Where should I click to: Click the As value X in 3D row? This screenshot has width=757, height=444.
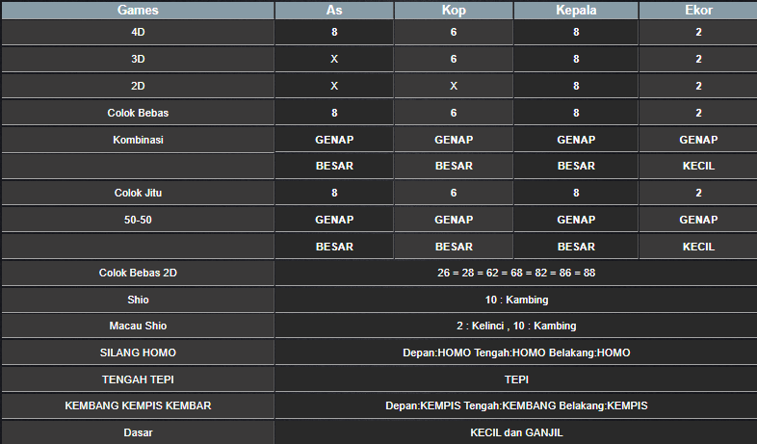tap(334, 60)
